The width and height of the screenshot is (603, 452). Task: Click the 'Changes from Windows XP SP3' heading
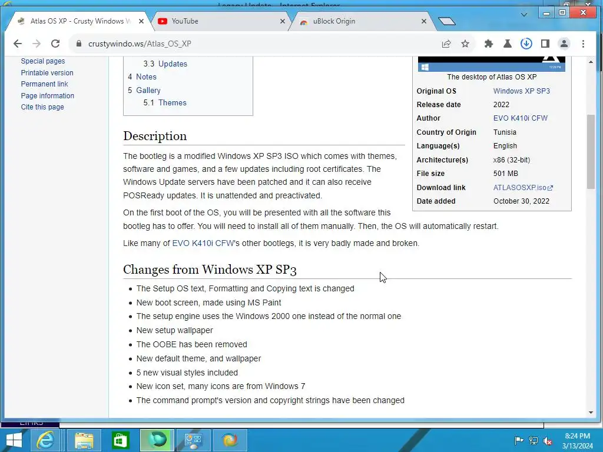tap(210, 270)
